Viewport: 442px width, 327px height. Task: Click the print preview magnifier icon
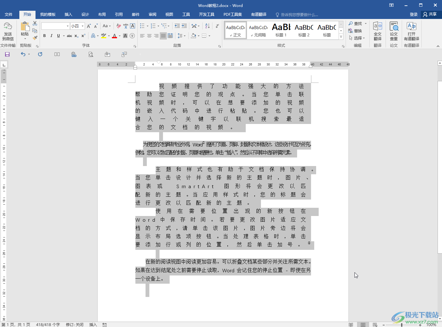tap(91, 54)
